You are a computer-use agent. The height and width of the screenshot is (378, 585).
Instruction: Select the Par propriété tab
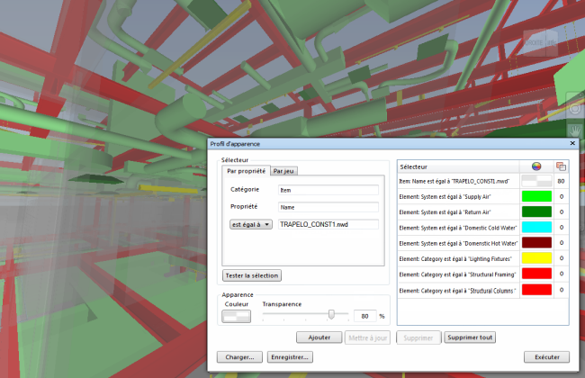pyautogui.click(x=247, y=170)
